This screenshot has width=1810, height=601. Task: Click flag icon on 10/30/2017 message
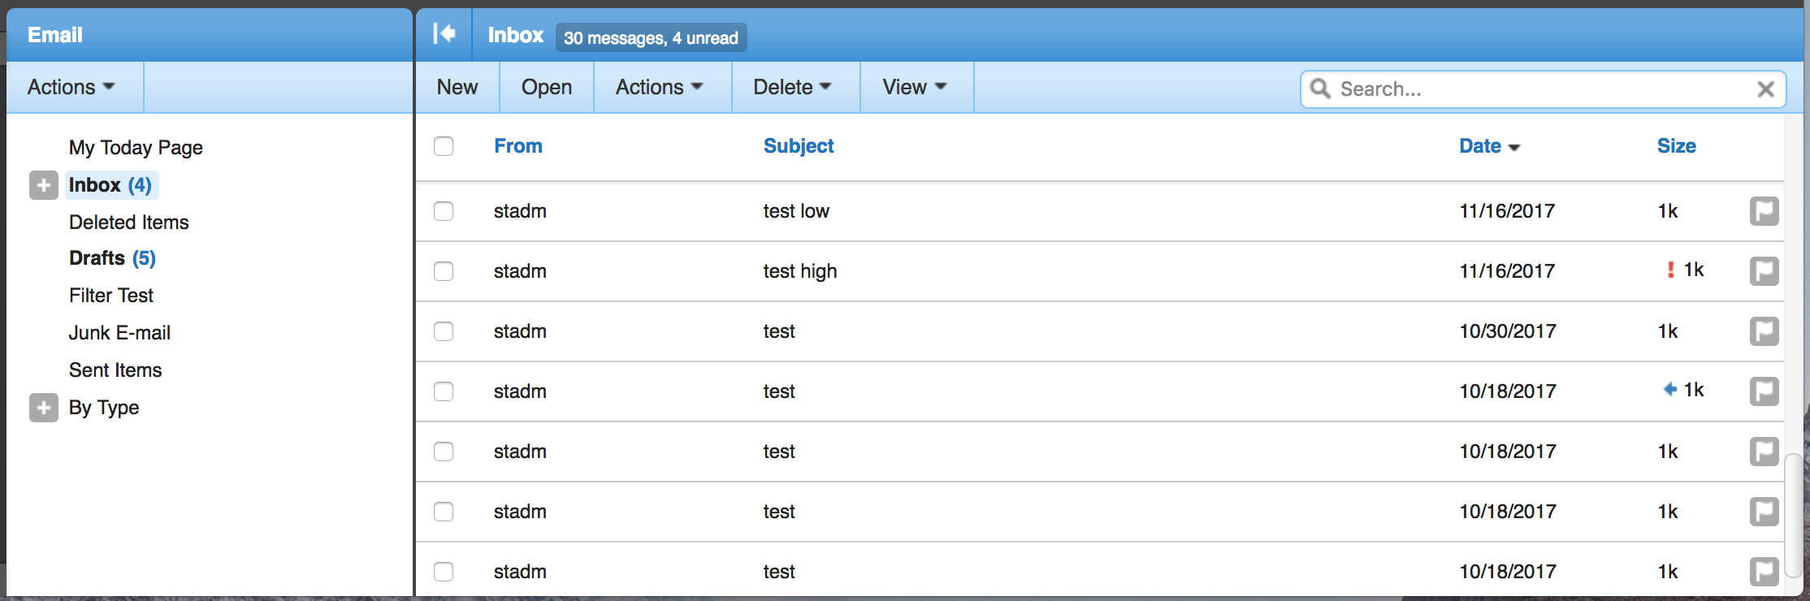click(1764, 331)
